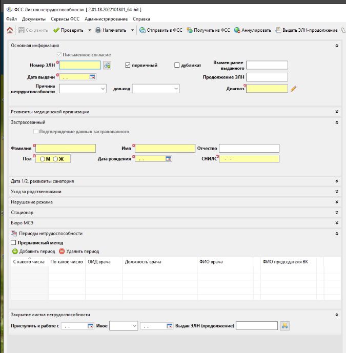Click the Аннулировать toolbar button
The height and width of the screenshot is (353, 346).
tap(253, 30)
